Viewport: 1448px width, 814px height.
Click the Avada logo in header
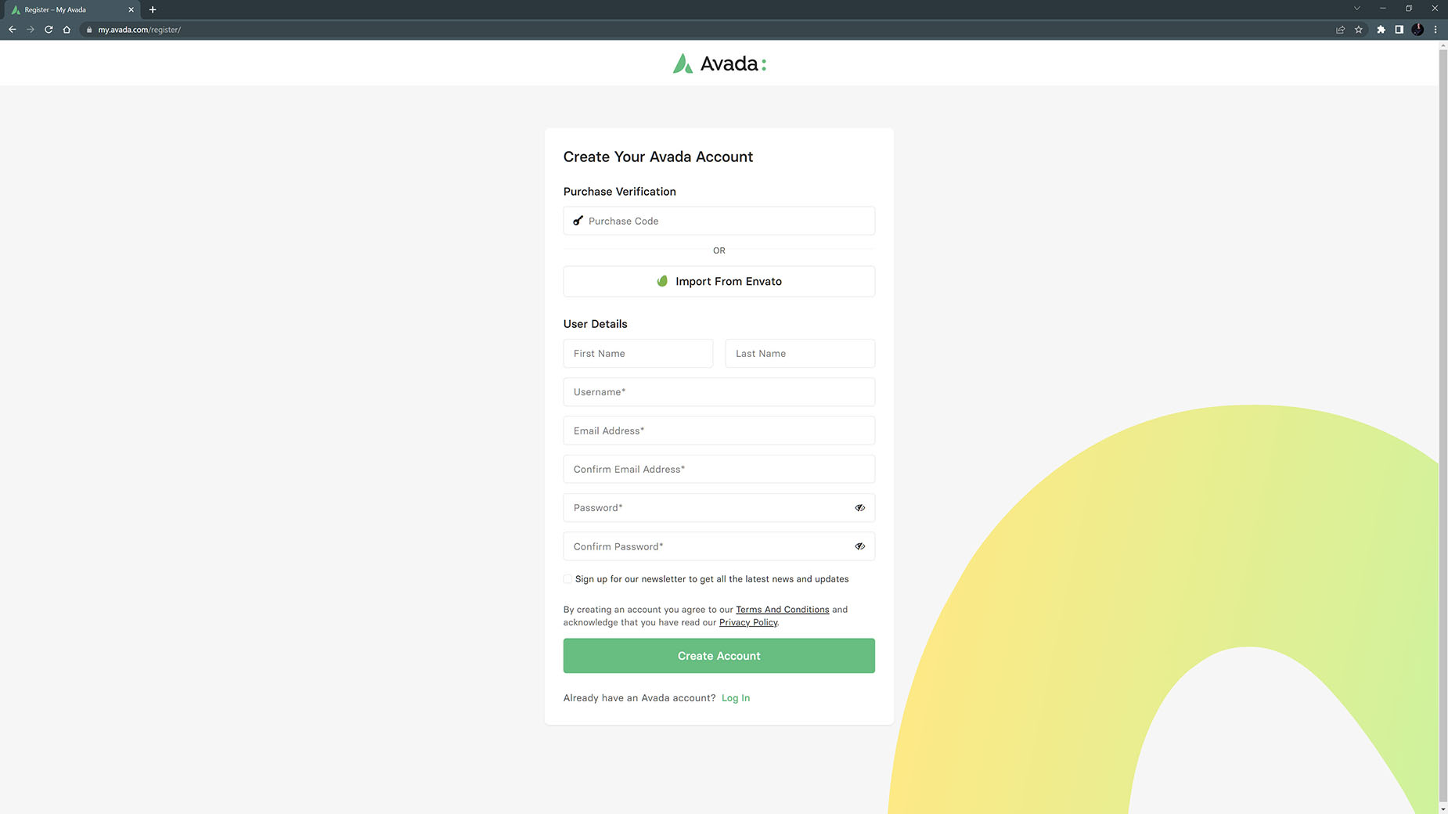(719, 63)
